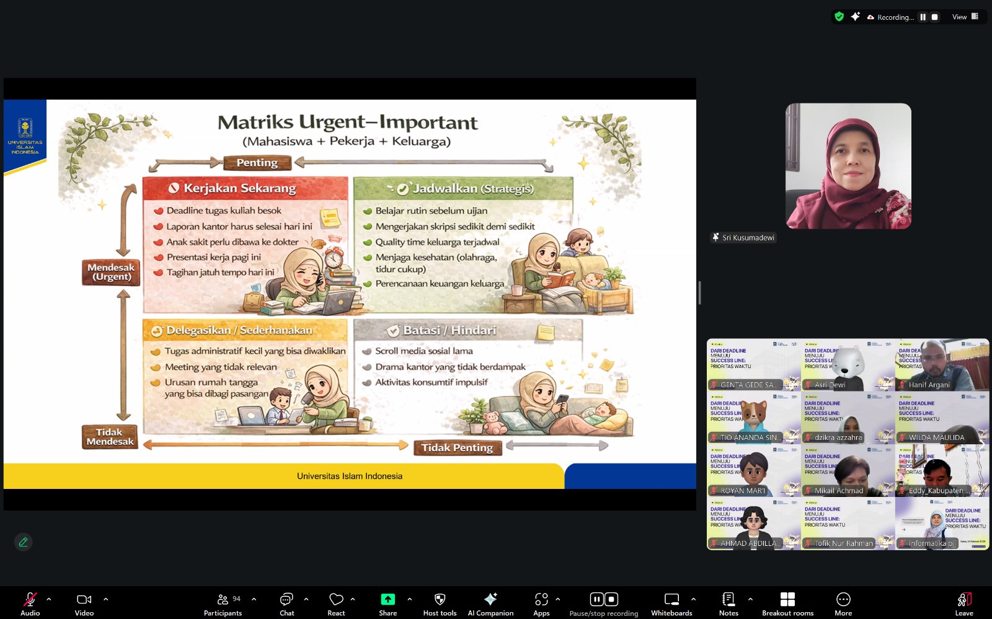Stop recording in the bottom toolbar

tap(611, 599)
